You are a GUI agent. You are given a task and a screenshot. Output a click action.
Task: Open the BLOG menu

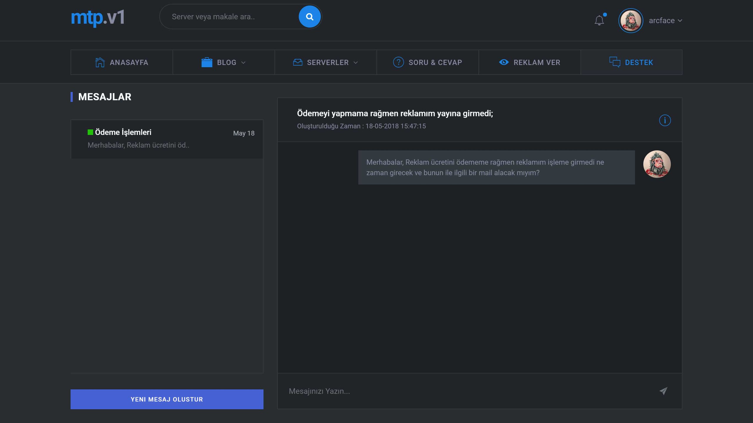coord(224,62)
